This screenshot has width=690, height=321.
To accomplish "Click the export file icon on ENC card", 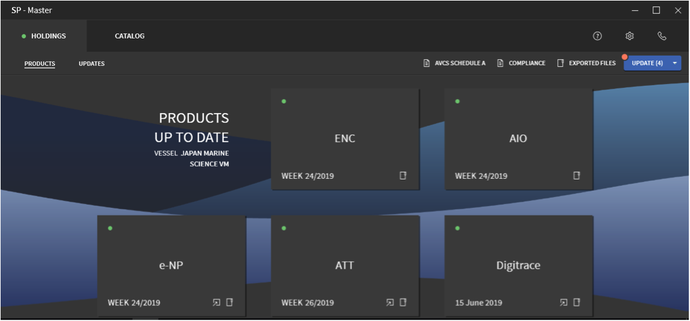I will [402, 176].
